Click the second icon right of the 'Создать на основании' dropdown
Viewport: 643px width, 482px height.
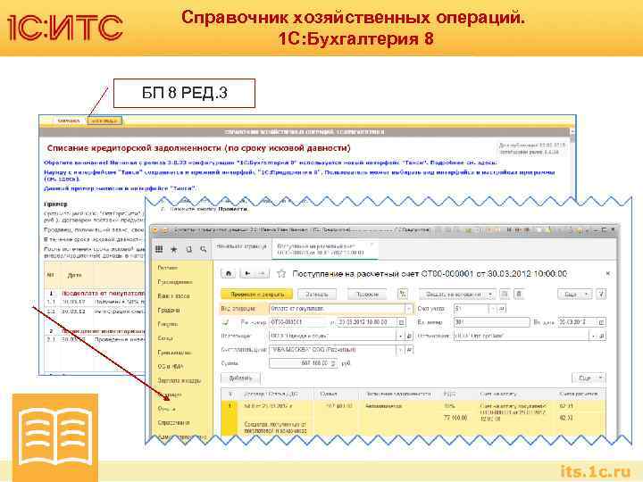(519, 294)
